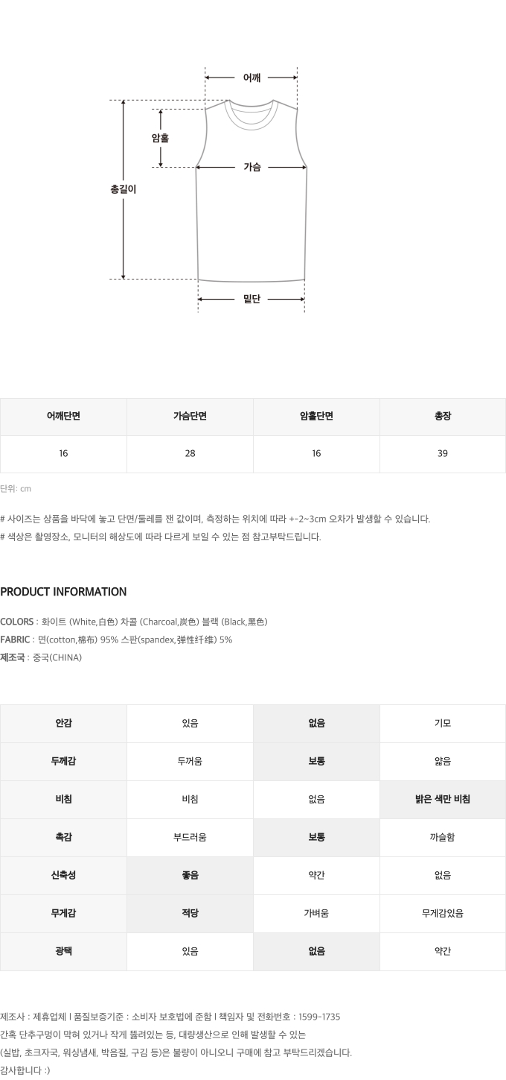This screenshot has height=1080, width=506.
Task: Select the 부드러움 option in 촉감 row
Action: pyautogui.click(x=190, y=838)
